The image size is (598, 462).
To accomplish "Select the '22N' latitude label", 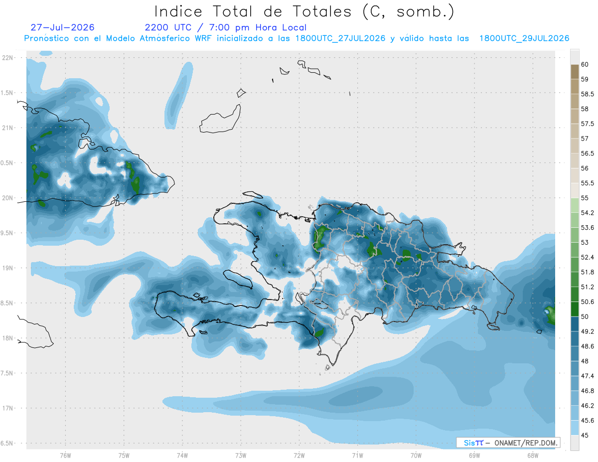I will (x=7, y=58).
